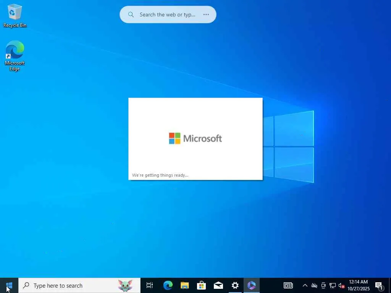Open File Explorer from the taskbar
Screen dimensions: 391x293
point(185,285)
